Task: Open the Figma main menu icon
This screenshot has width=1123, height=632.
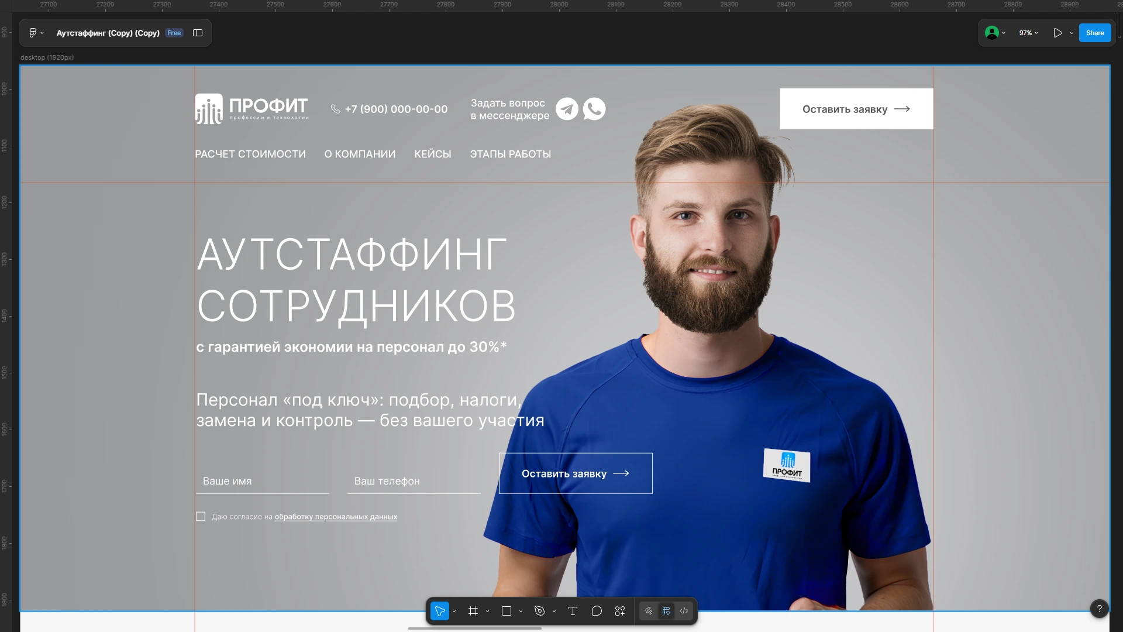Action: [33, 33]
